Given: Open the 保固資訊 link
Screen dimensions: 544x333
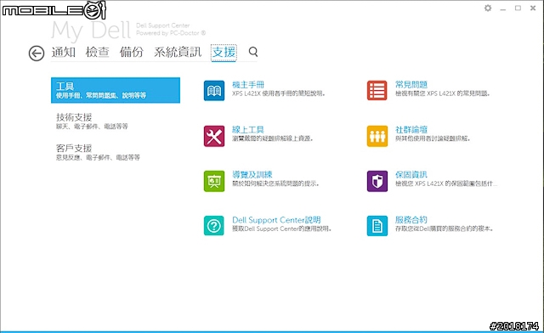Looking at the screenshot, I should point(411,174).
